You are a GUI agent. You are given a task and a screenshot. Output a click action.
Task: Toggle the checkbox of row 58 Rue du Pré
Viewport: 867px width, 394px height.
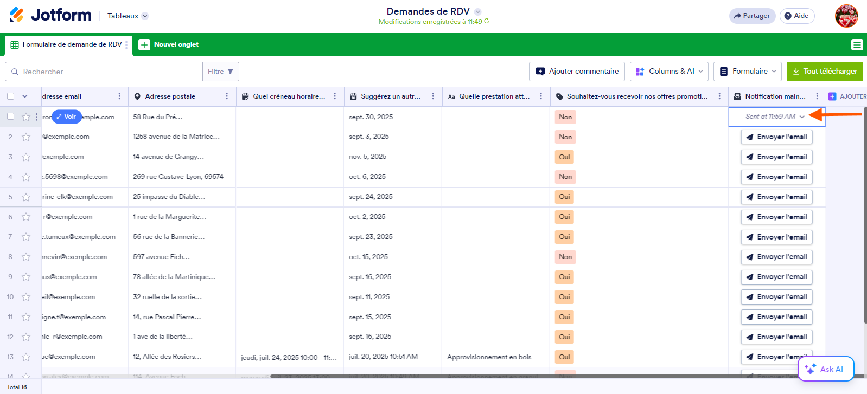point(10,117)
